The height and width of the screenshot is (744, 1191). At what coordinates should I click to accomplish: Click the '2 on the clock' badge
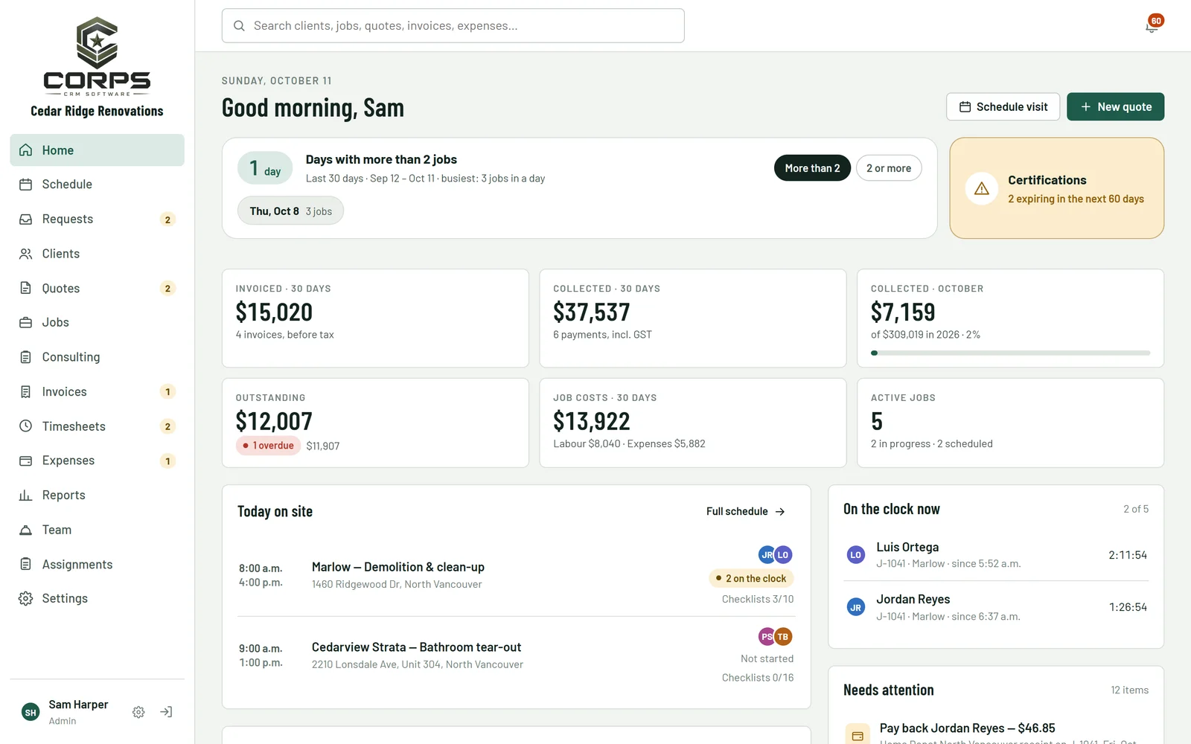(751, 578)
